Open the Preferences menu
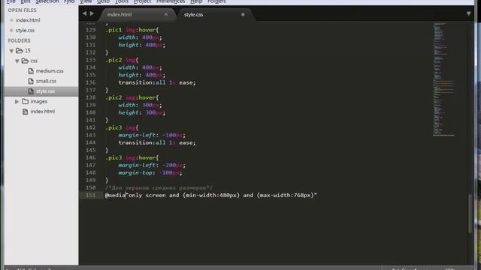 coord(171,1)
